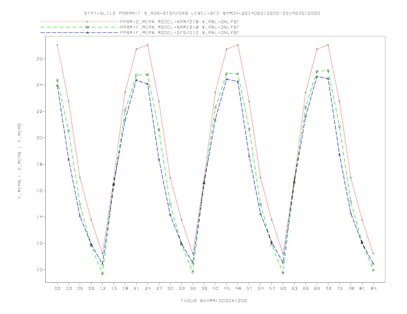Click the blue triangle data point at hour 75

tap(339, 154)
